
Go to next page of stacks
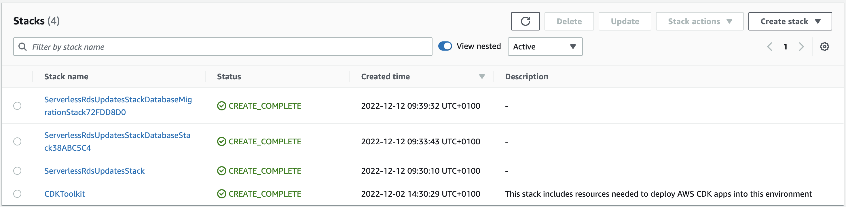pyautogui.click(x=801, y=47)
